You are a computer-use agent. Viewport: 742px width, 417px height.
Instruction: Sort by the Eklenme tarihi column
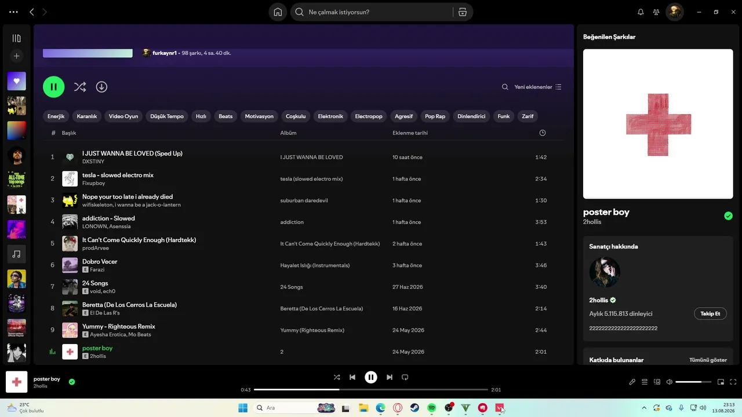pyautogui.click(x=410, y=133)
